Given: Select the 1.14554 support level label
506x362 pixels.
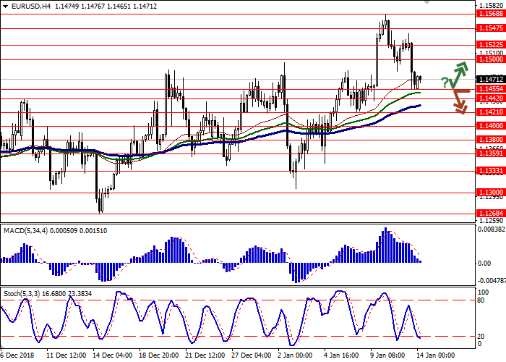Looking at the screenshot, I should tap(490, 90).
